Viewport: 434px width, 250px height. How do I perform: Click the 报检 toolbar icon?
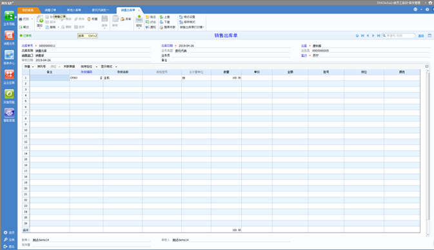[x=139, y=19]
